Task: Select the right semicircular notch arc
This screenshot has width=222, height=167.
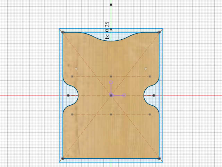Action: [144, 95]
